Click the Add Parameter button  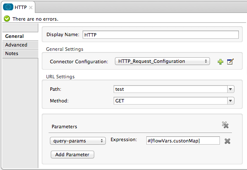pyautogui.click(x=72, y=155)
